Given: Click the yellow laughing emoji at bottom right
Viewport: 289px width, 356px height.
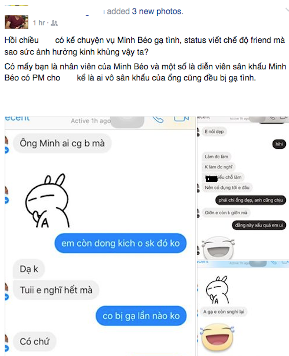Looking at the screenshot, I should point(217,337).
